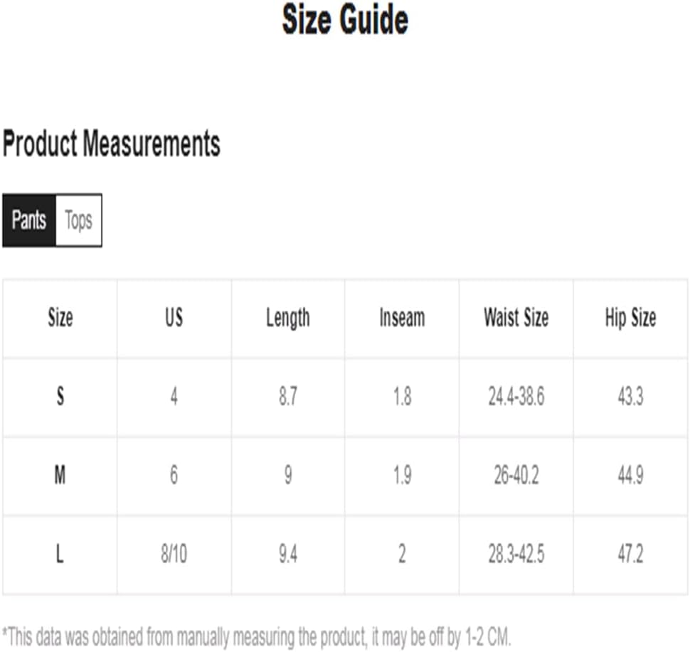Select the L size row label
The width and height of the screenshot is (690, 652).
point(60,554)
